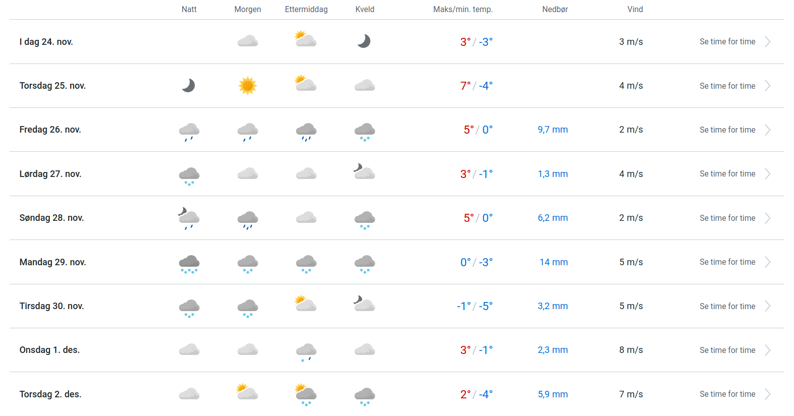Click the 14 mm precipitation value for Mandag
Screen dimensions: 794x416
(x=553, y=262)
